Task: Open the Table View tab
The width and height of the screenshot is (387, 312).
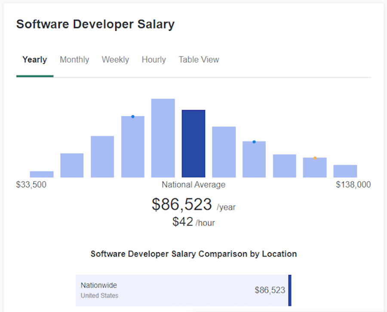Action: (x=199, y=59)
